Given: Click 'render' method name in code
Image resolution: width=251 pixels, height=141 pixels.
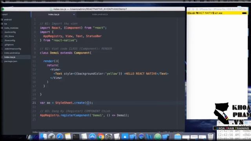Looking at the screenshot, I should tap(48, 61).
